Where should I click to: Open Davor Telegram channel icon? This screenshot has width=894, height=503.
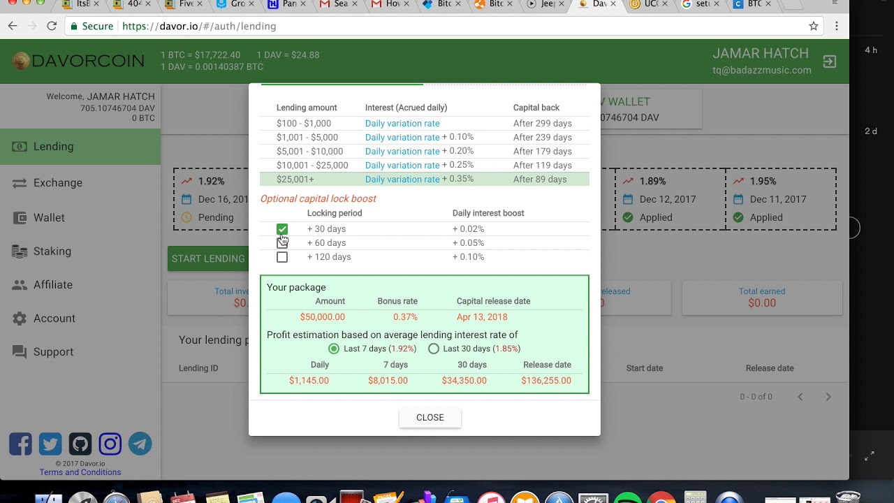click(140, 444)
